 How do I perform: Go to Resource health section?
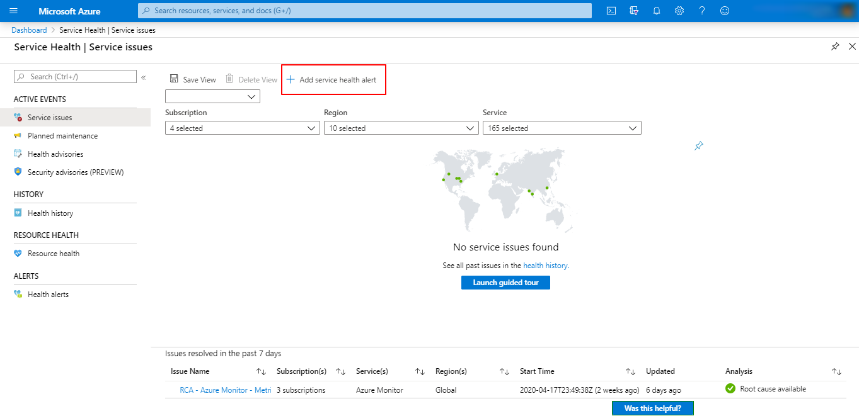click(x=54, y=254)
